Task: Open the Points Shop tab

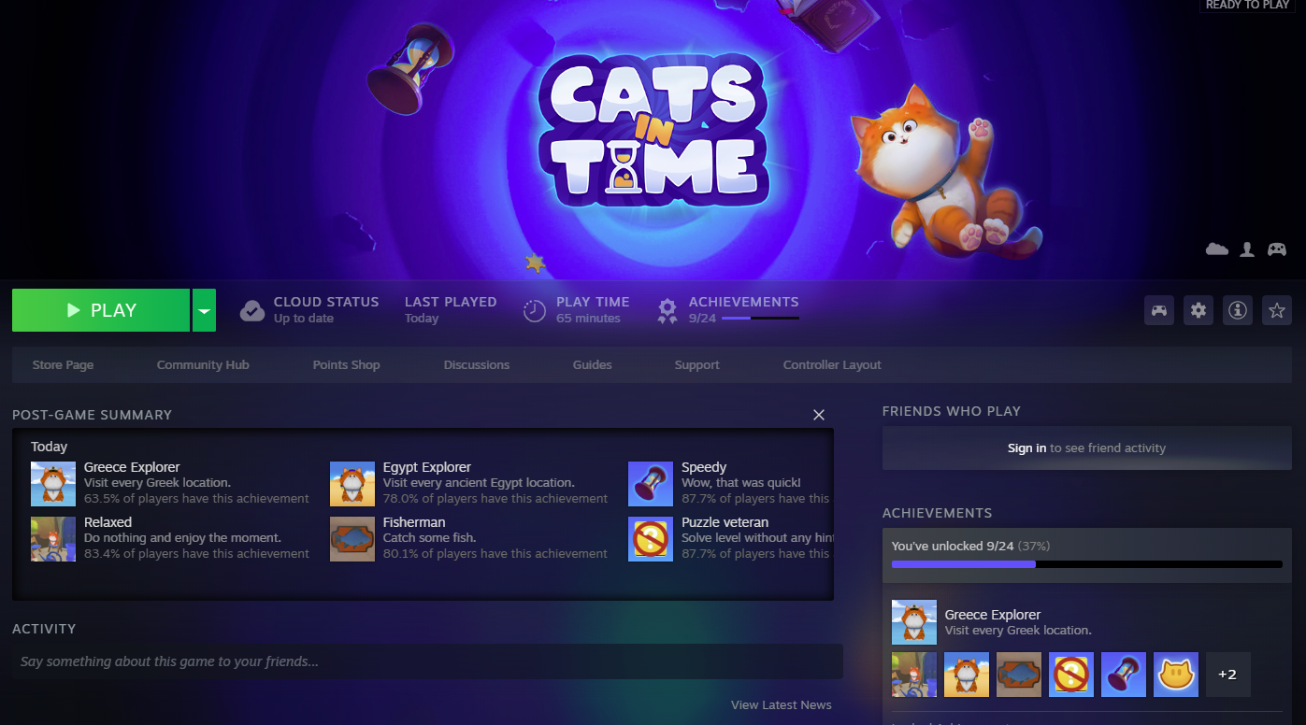Action: pyautogui.click(x=347, y=364)
